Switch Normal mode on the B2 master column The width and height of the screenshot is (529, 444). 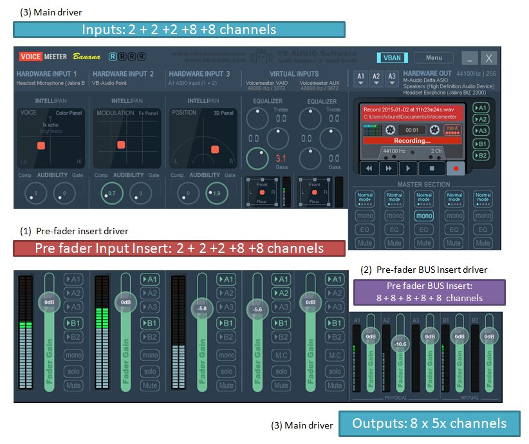click(483, 199)
